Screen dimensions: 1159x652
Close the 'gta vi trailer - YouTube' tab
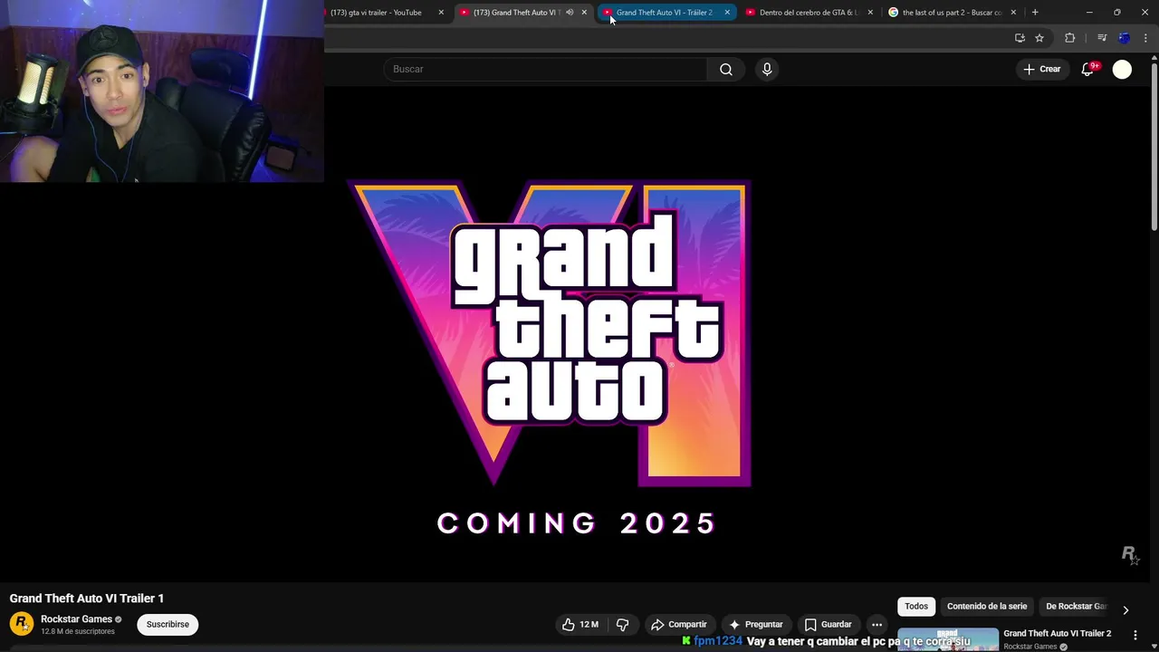[441, 13]
